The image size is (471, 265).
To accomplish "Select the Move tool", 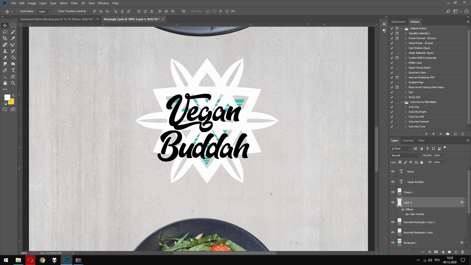I will pyautogui.click(x=5, y=26).
